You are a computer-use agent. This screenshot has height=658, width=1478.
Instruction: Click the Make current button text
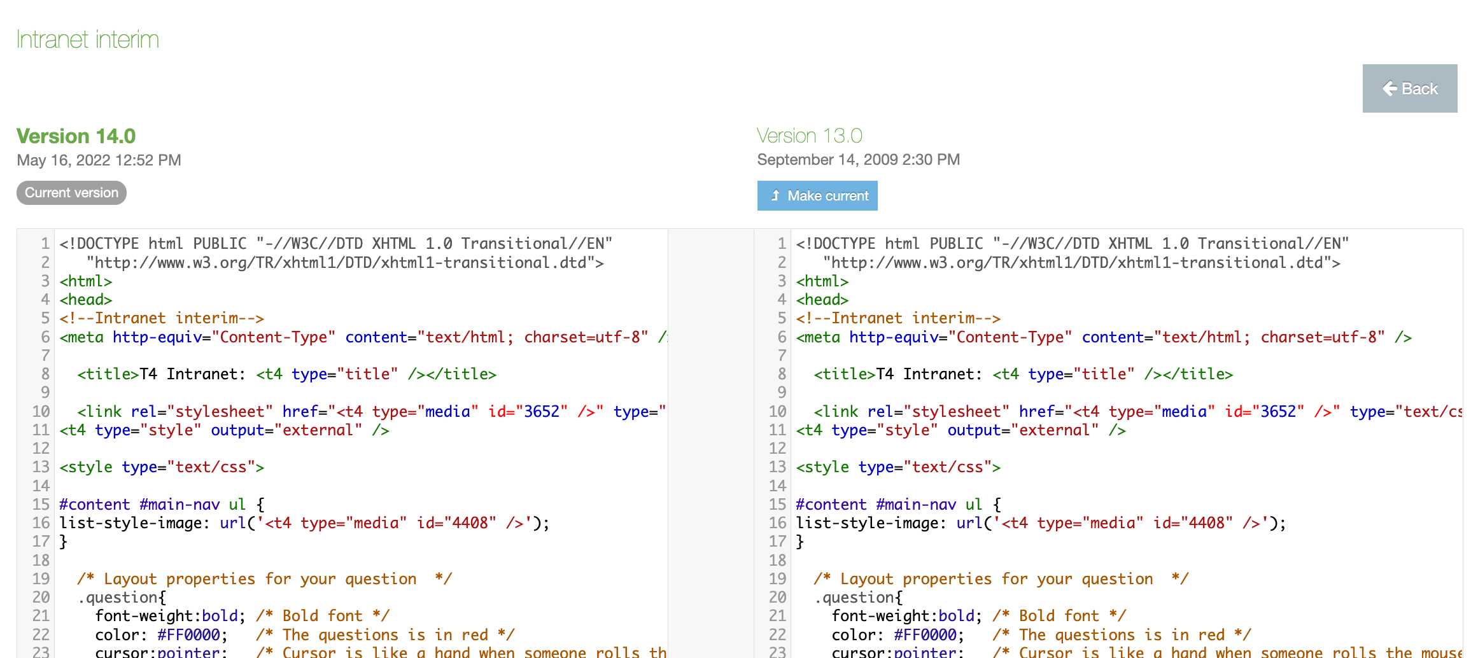coord(827,195)
